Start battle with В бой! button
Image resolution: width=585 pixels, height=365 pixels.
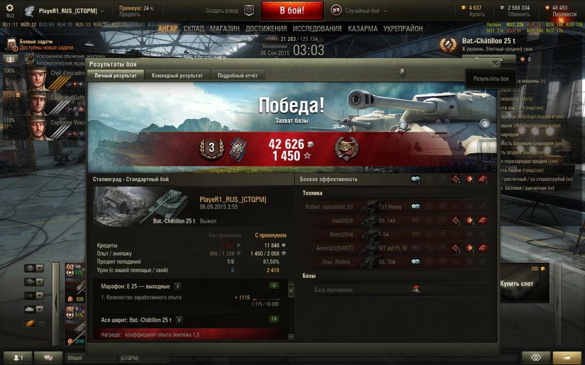click(292, 10)
